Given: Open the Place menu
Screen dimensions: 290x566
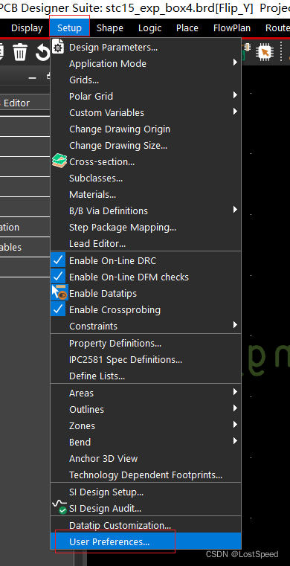Looking at the screenshot, I should pos(187,28).
